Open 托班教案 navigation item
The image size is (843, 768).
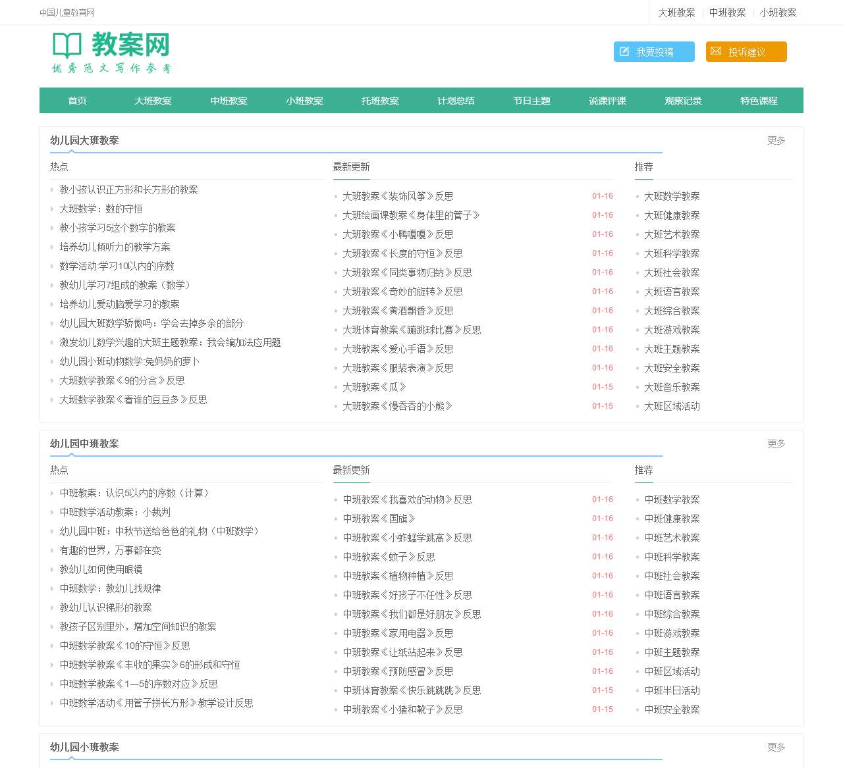click(x=380, y=101)
